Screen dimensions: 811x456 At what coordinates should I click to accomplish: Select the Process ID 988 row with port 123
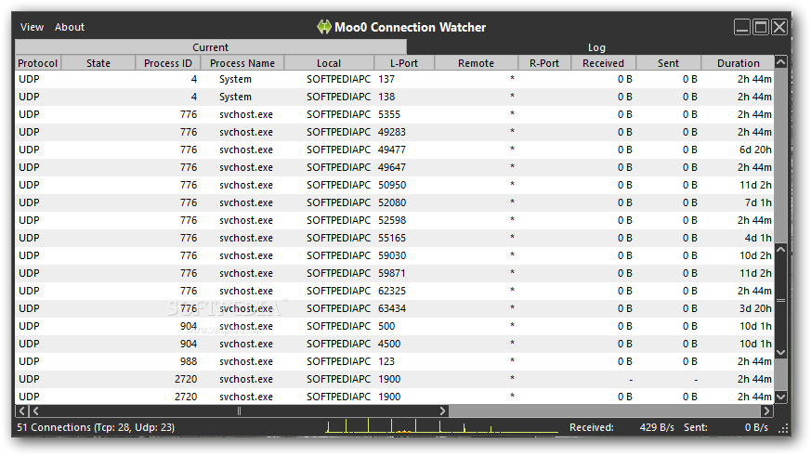tap(395, 361)
